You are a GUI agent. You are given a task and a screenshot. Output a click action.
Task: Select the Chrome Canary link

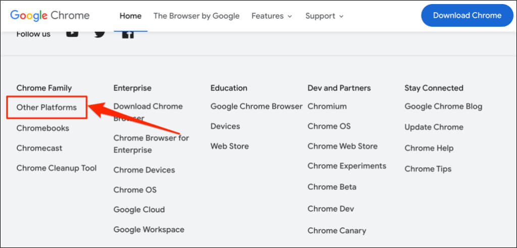pyautogui.click(x=337, y=230)
